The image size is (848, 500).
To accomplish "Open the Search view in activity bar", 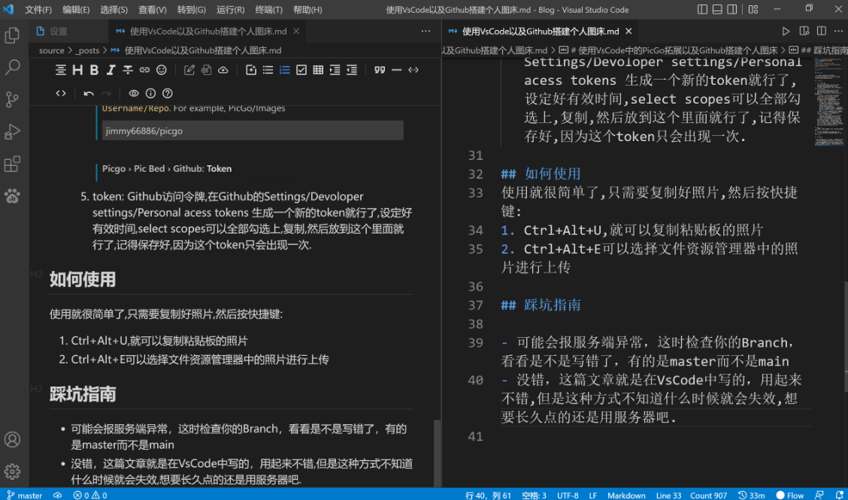I will [x=12, y=68].
